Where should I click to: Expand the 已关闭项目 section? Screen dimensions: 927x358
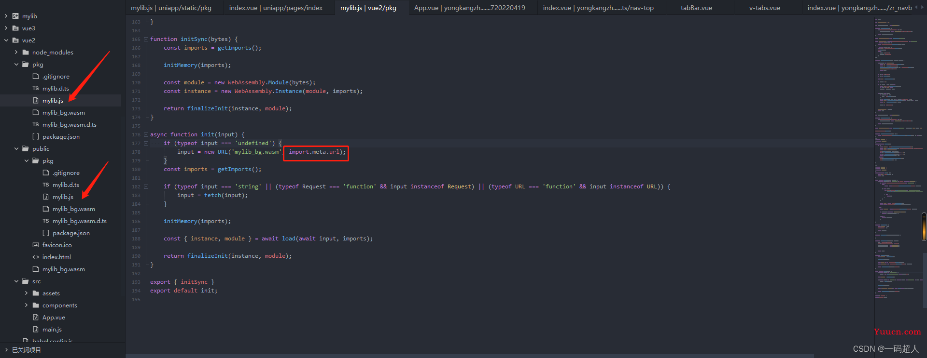coord(6,350)
